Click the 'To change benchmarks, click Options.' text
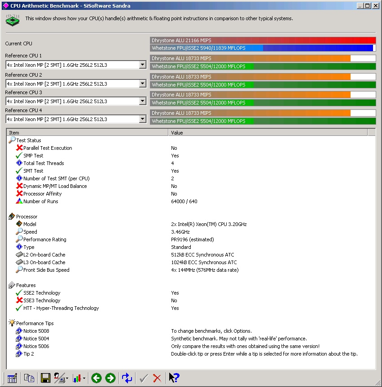This screenshot has height=387, width=382. pyautogui.click(x=211, y=331)
